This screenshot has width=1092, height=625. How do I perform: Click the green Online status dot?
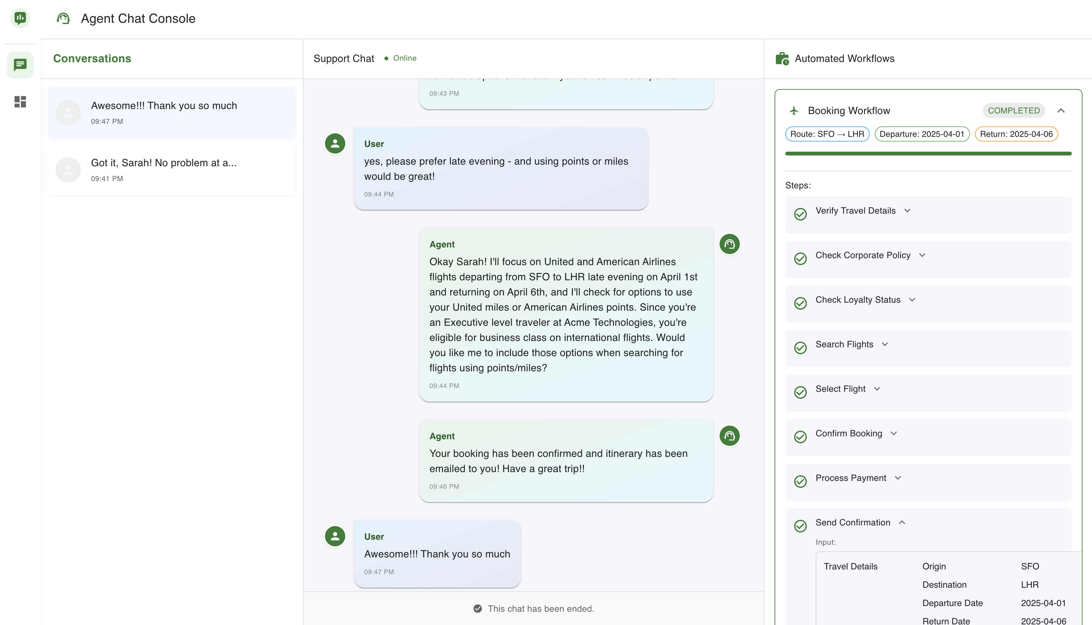(386, 58)
